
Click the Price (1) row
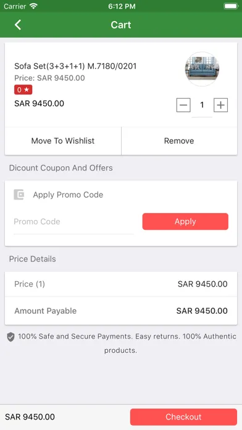[x=121, y=284]
